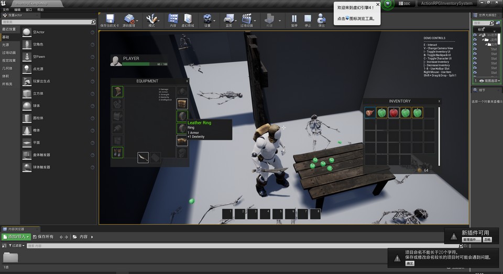
Task: Click the green tutorial icon near DDC
Action: pos(388,4)
